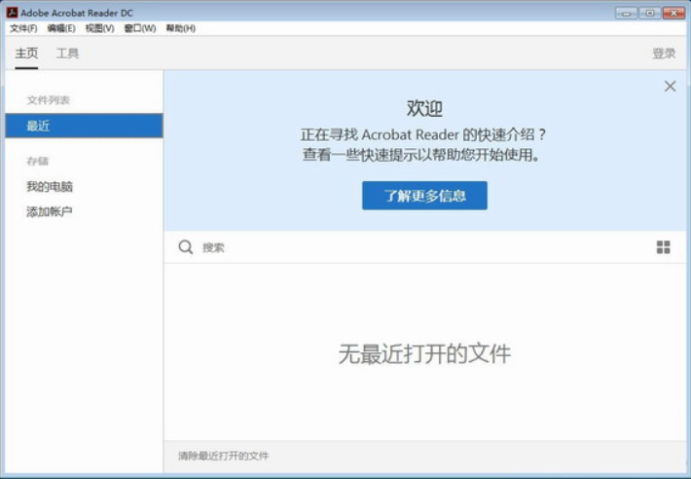Minimize the Acrobat Reader window
The width and height of the screenshot is (691, 479).
pos(626,13)
